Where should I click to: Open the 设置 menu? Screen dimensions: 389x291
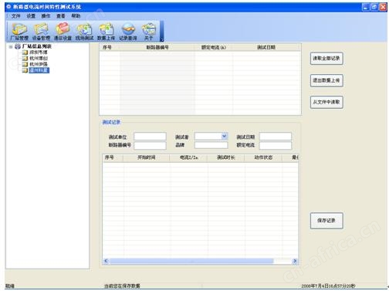click(x=31, y=16)
